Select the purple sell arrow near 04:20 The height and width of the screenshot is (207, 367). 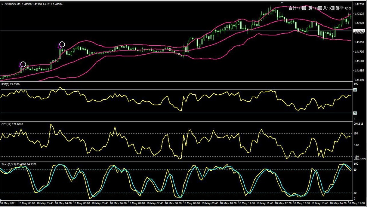[59, 46]
